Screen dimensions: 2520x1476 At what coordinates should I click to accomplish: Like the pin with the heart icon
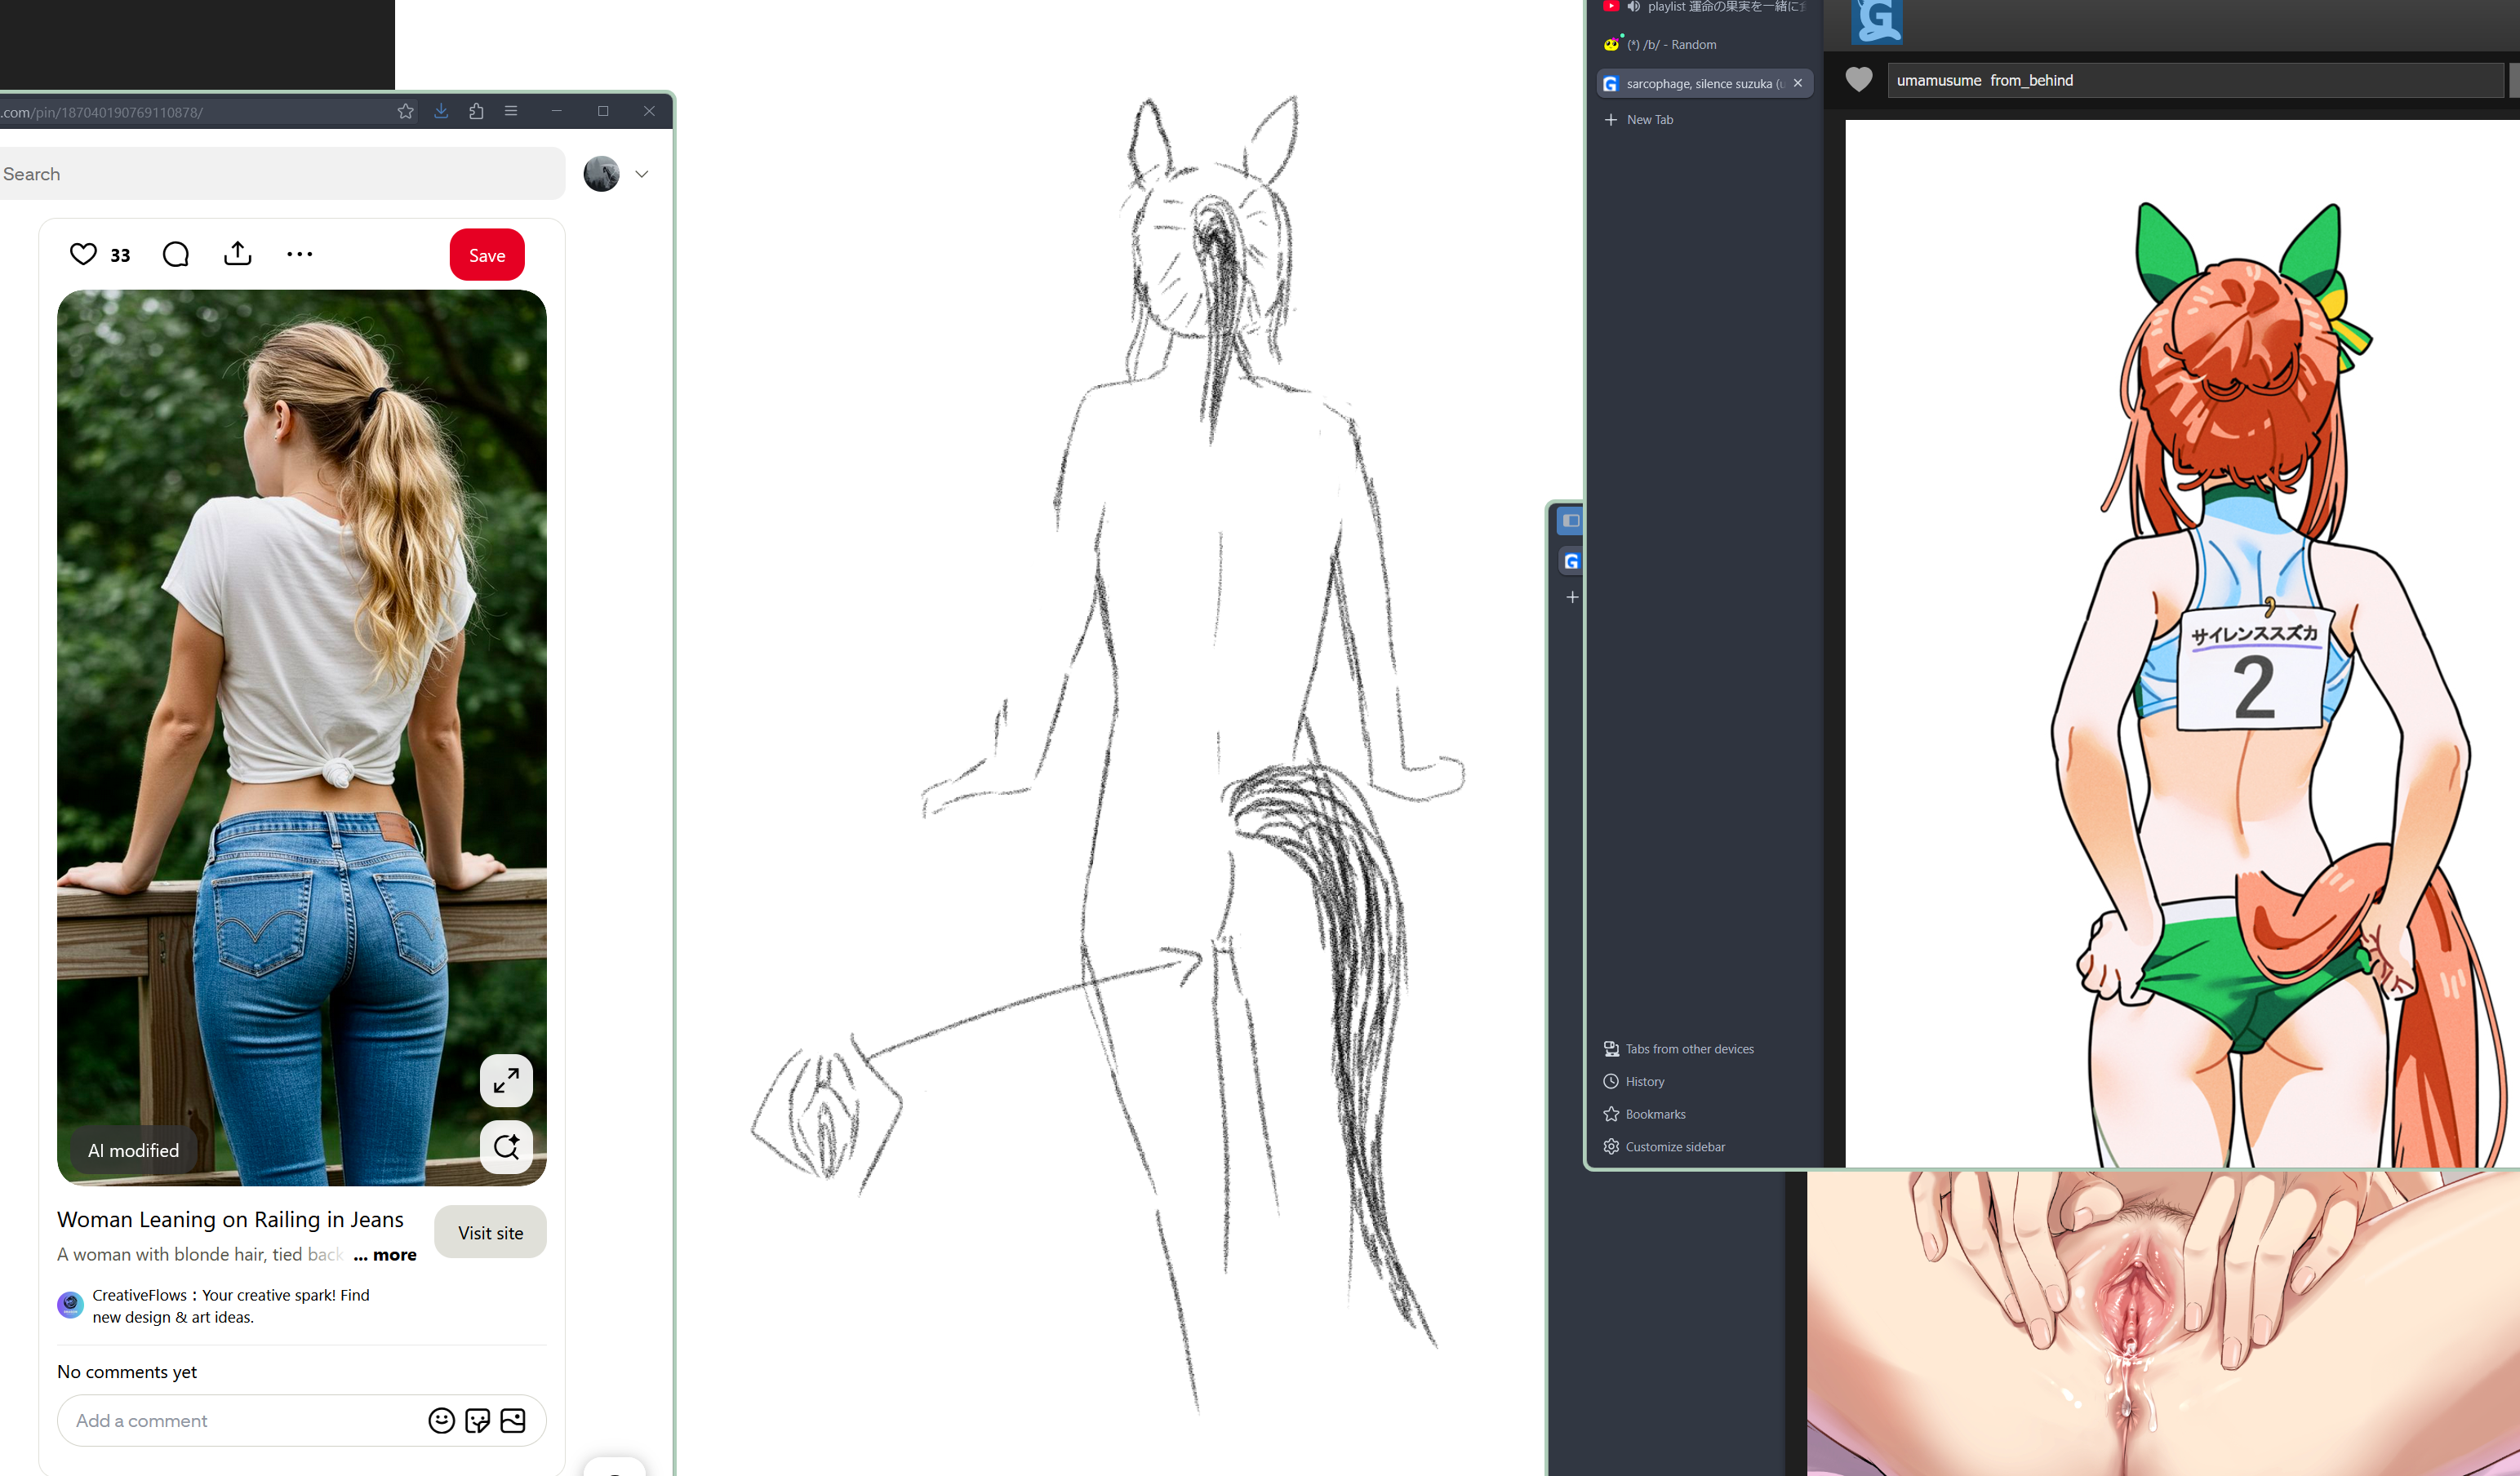coord(84,254)
